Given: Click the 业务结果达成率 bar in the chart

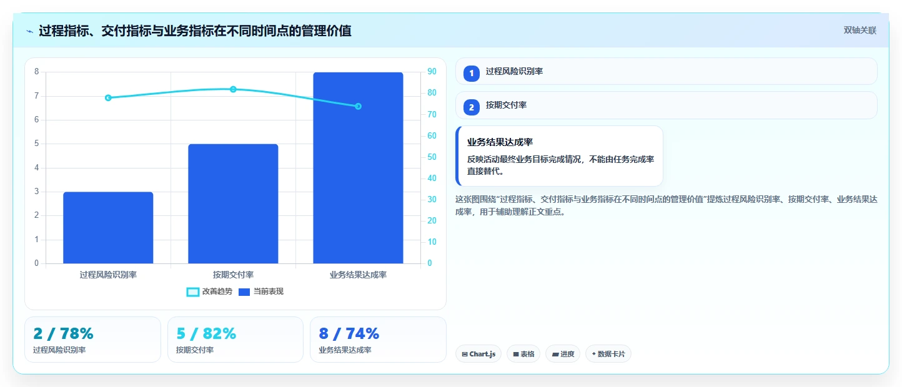Looking at the screenshot, I should tap(358, 168).
